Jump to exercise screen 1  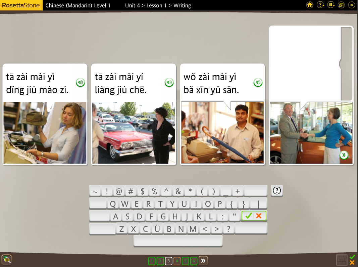tap(152, 261)
